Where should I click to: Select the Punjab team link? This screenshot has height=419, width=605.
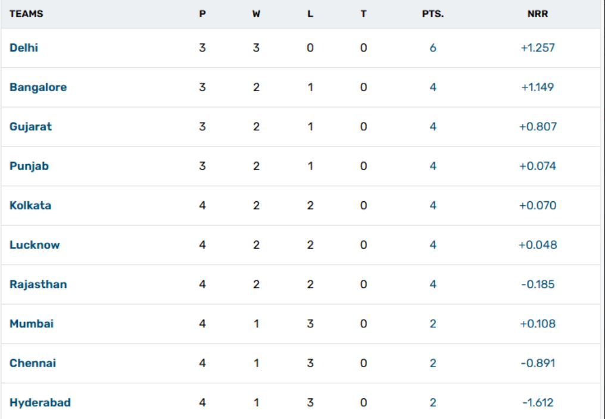29,167
